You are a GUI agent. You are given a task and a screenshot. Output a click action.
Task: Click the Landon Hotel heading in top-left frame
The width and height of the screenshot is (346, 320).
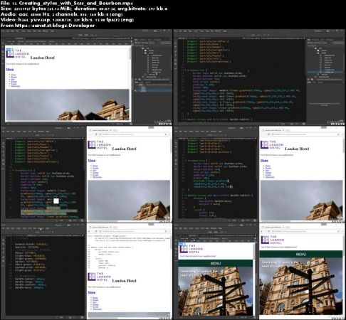(42, 58)
